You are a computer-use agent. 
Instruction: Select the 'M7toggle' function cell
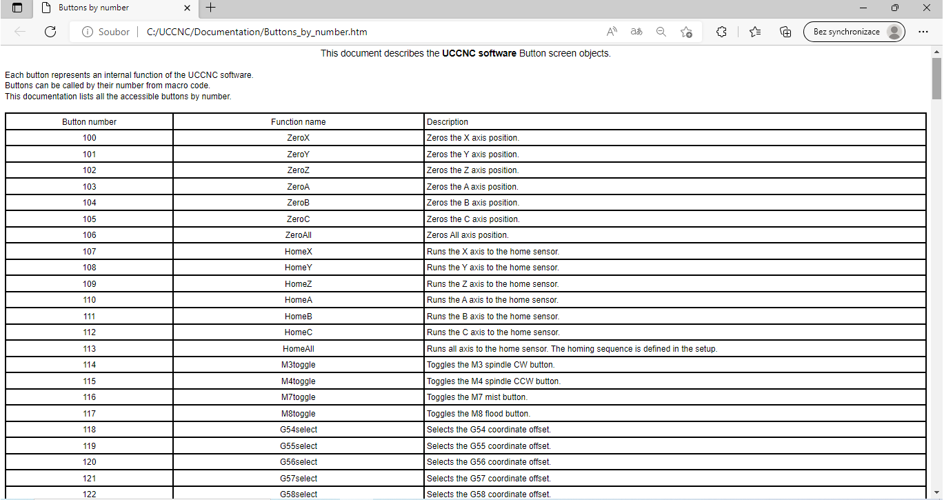click(x=299, y=397)
